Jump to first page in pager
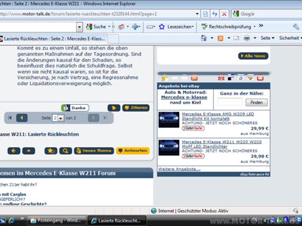This screenshot has width=302, height=226. [x=10, y=118]
